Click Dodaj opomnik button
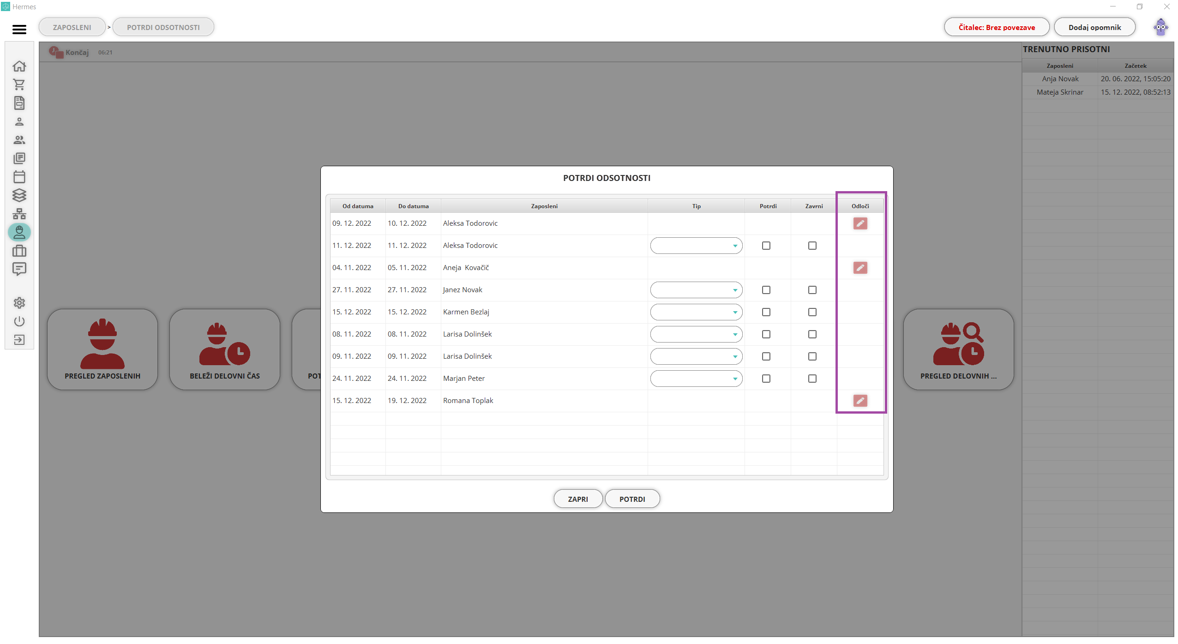Image resolution: width=1178 pixels, height=644 pixels. 1094,27
